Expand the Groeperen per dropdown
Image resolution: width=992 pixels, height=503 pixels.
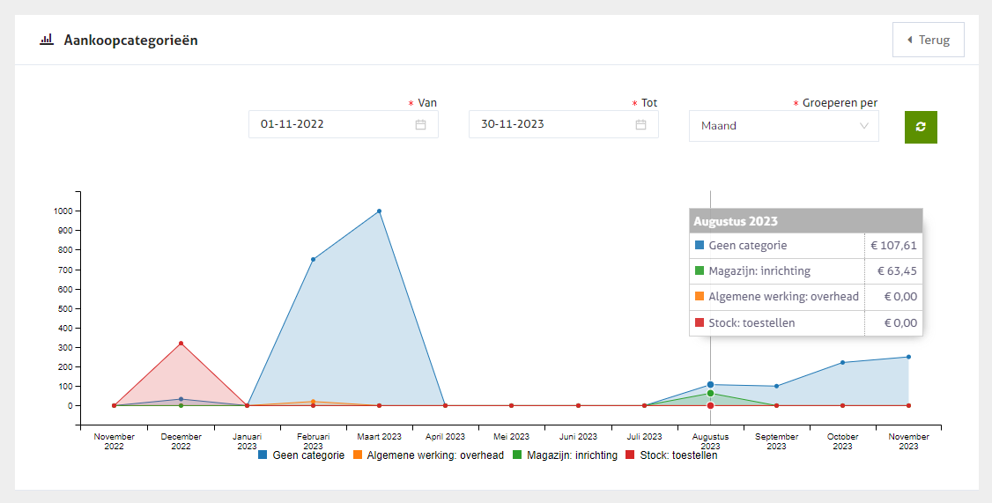pyautogui.click(x=783, y=126)
